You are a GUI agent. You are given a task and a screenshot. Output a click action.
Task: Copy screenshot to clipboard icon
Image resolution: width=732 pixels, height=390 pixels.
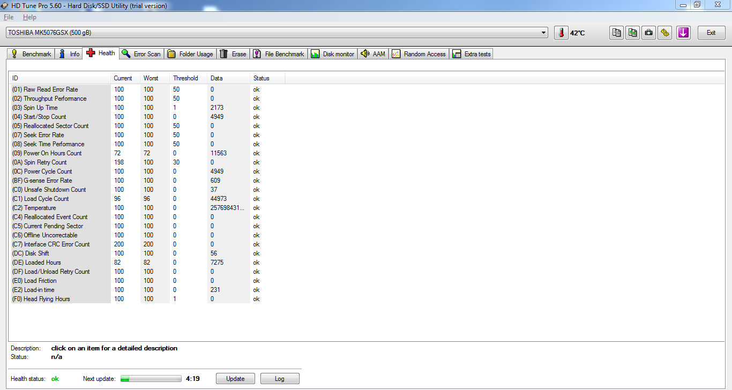pyautogui.click(x=633, y=33)
